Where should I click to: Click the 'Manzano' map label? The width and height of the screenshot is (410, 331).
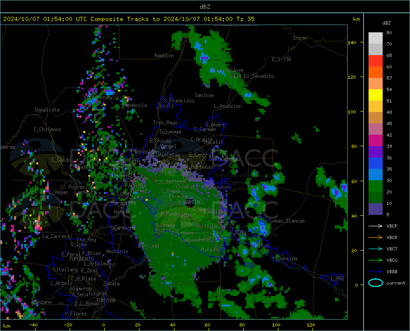click(42, 302)
